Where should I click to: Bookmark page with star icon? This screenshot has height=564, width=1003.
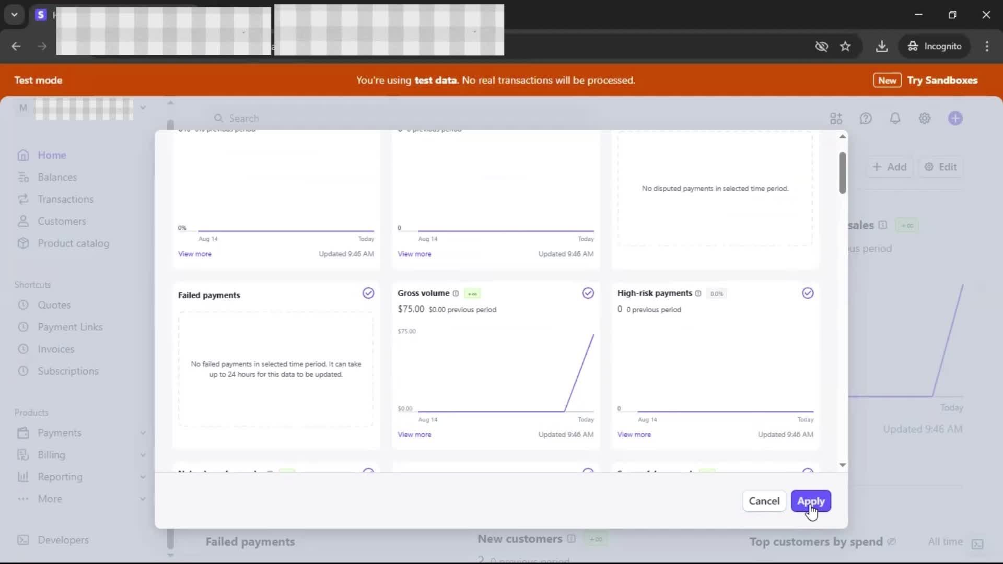[845, 46]
